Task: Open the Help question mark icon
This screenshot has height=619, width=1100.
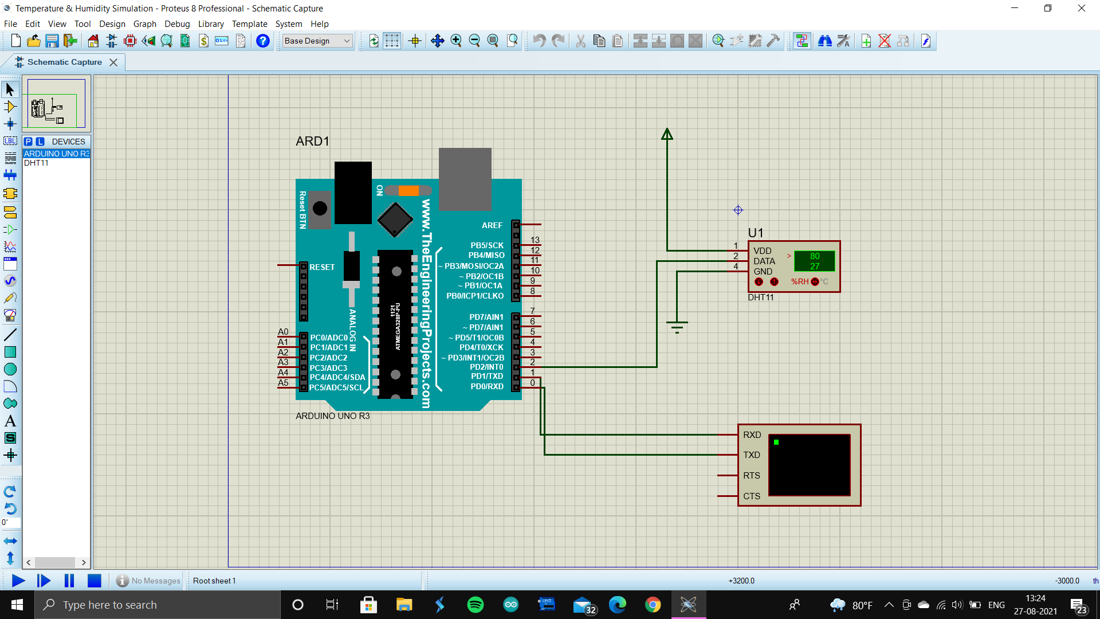Action: [x=263, y=41]
